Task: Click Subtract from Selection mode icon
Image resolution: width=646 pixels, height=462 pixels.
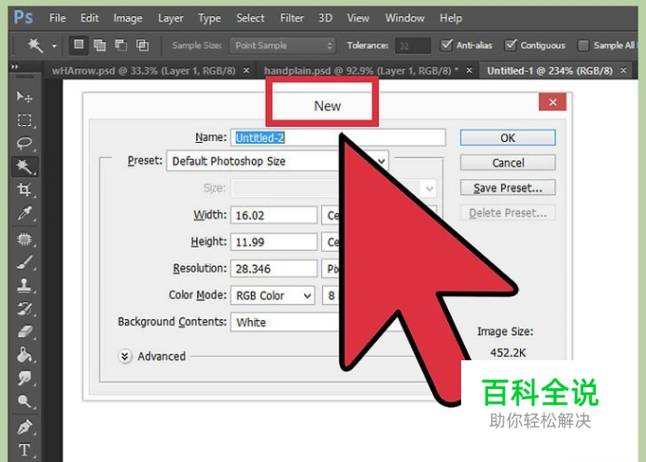Action: pyautogui.click(x=120, y=45)
